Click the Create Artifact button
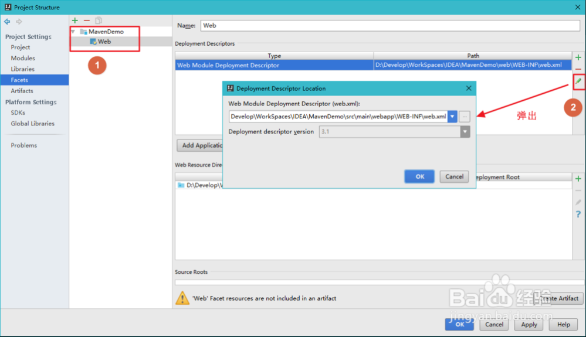Viewport: 586px width, 337px height. (x=559, y=298)
